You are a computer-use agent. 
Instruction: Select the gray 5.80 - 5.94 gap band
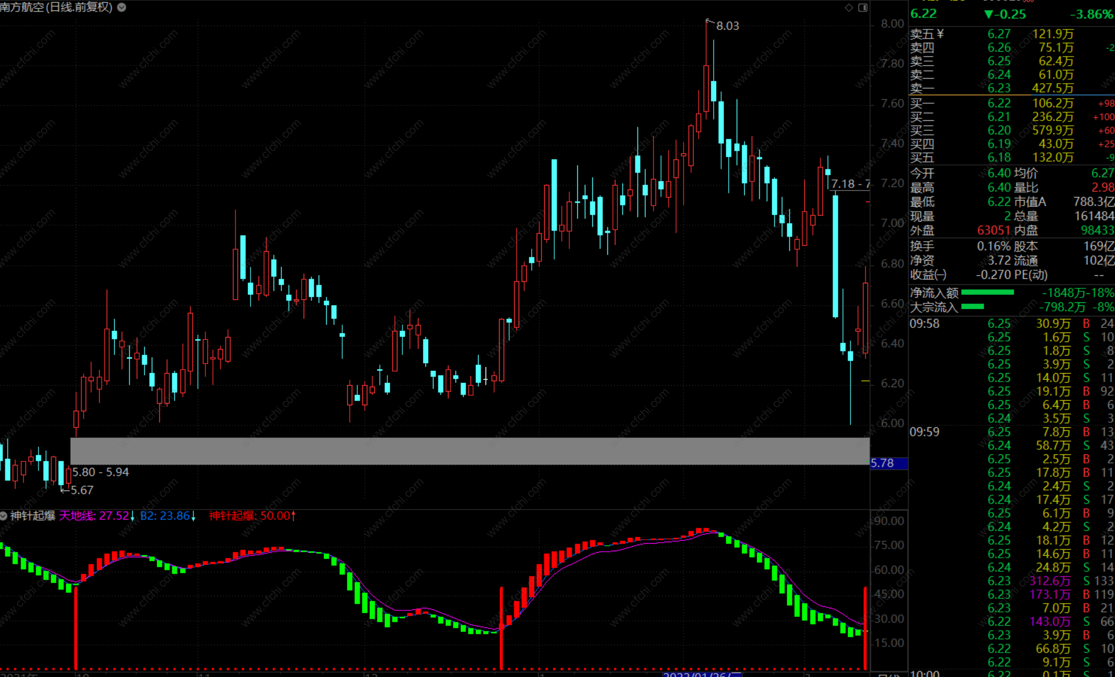click(470, 451)
